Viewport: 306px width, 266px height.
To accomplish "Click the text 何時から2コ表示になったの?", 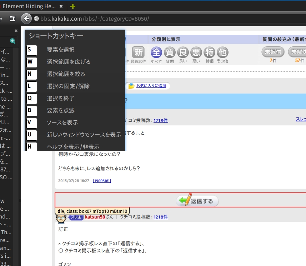I will point(89,154).
